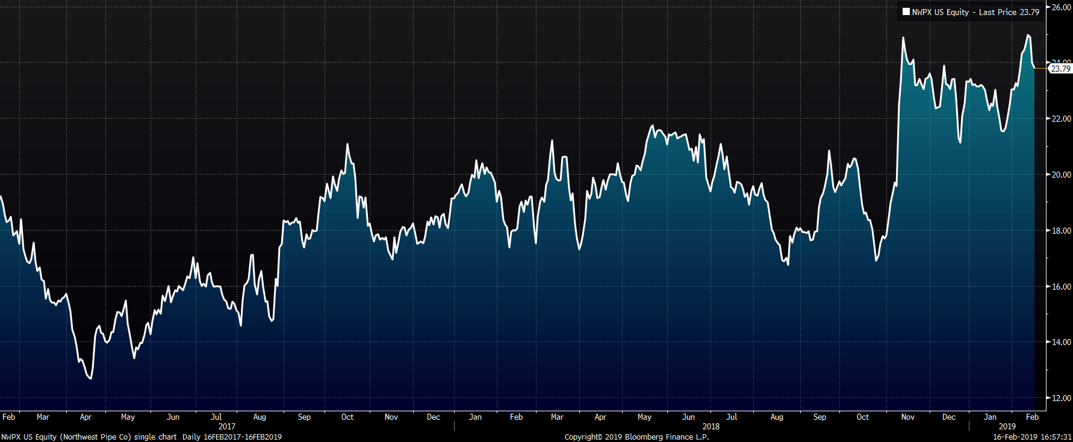Screen dimensions: 1073x442
Task: Select the May 2018 month label
Action: click(644, 417)
